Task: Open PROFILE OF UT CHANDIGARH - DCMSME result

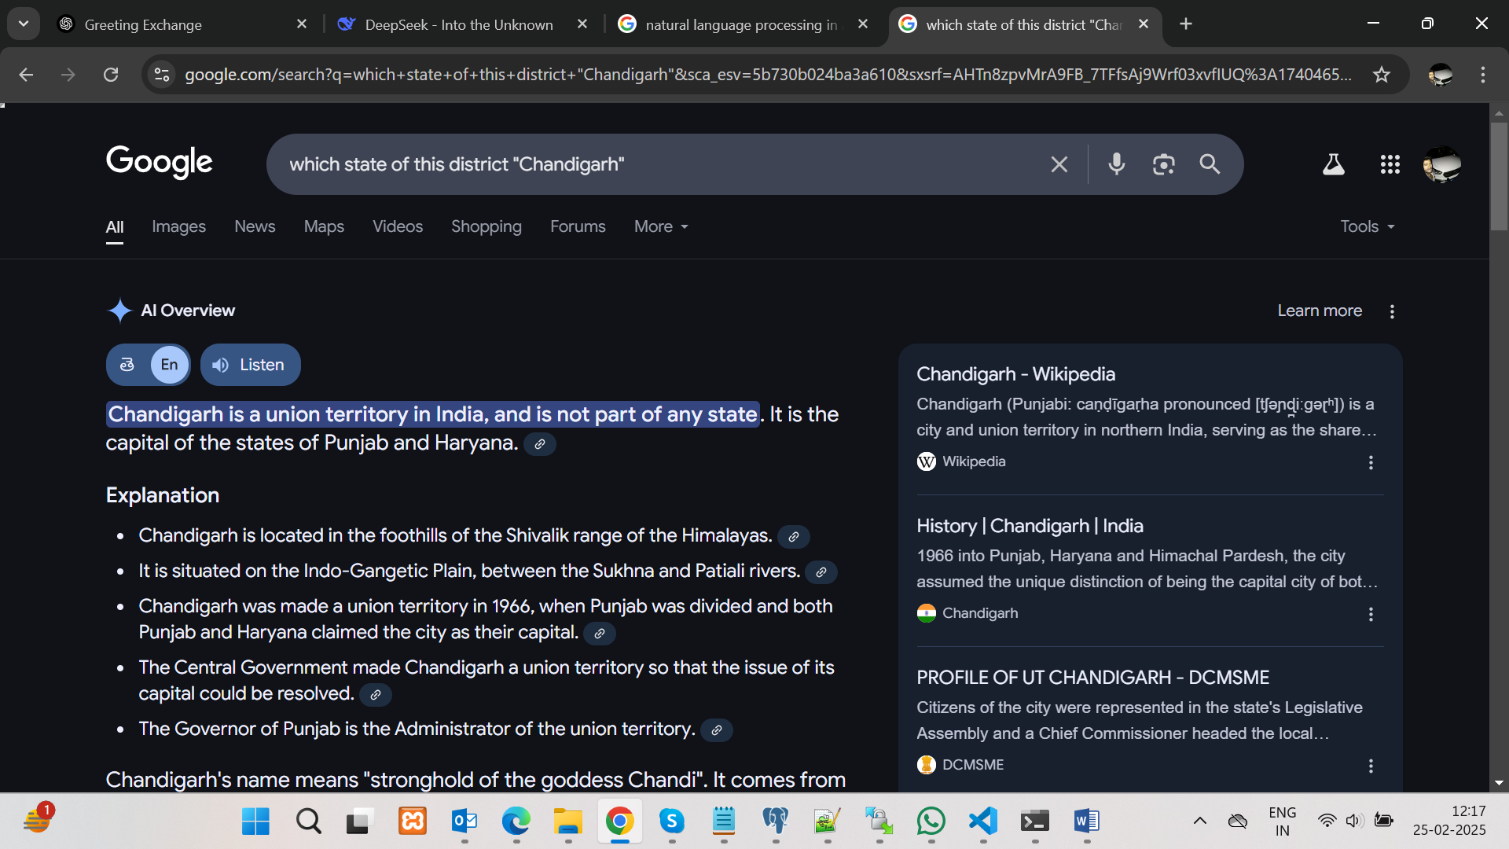Action: click(x=1092, y=678)
